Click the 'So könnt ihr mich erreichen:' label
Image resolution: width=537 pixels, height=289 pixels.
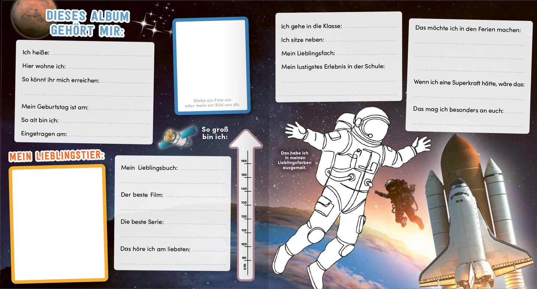(x=61, y=80)
